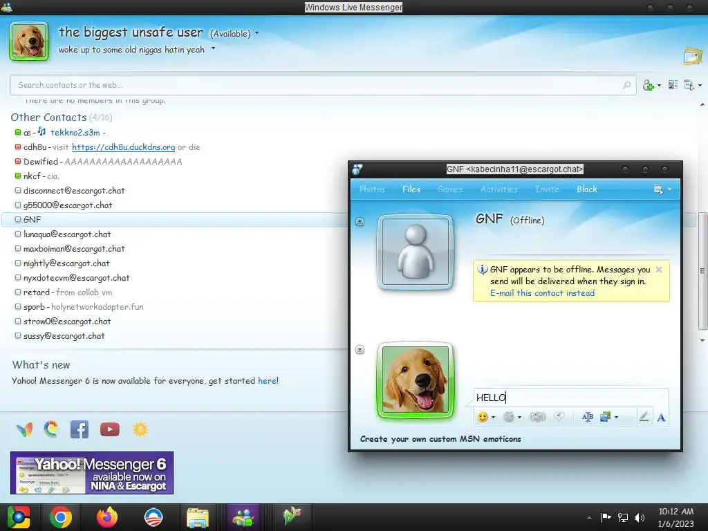Click Invite in GNF chat window
Screen dimensions: 708x531
click(547, 189)
